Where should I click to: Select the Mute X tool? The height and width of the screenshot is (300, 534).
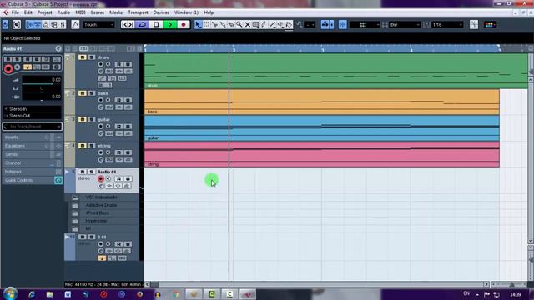click(248, 24)
